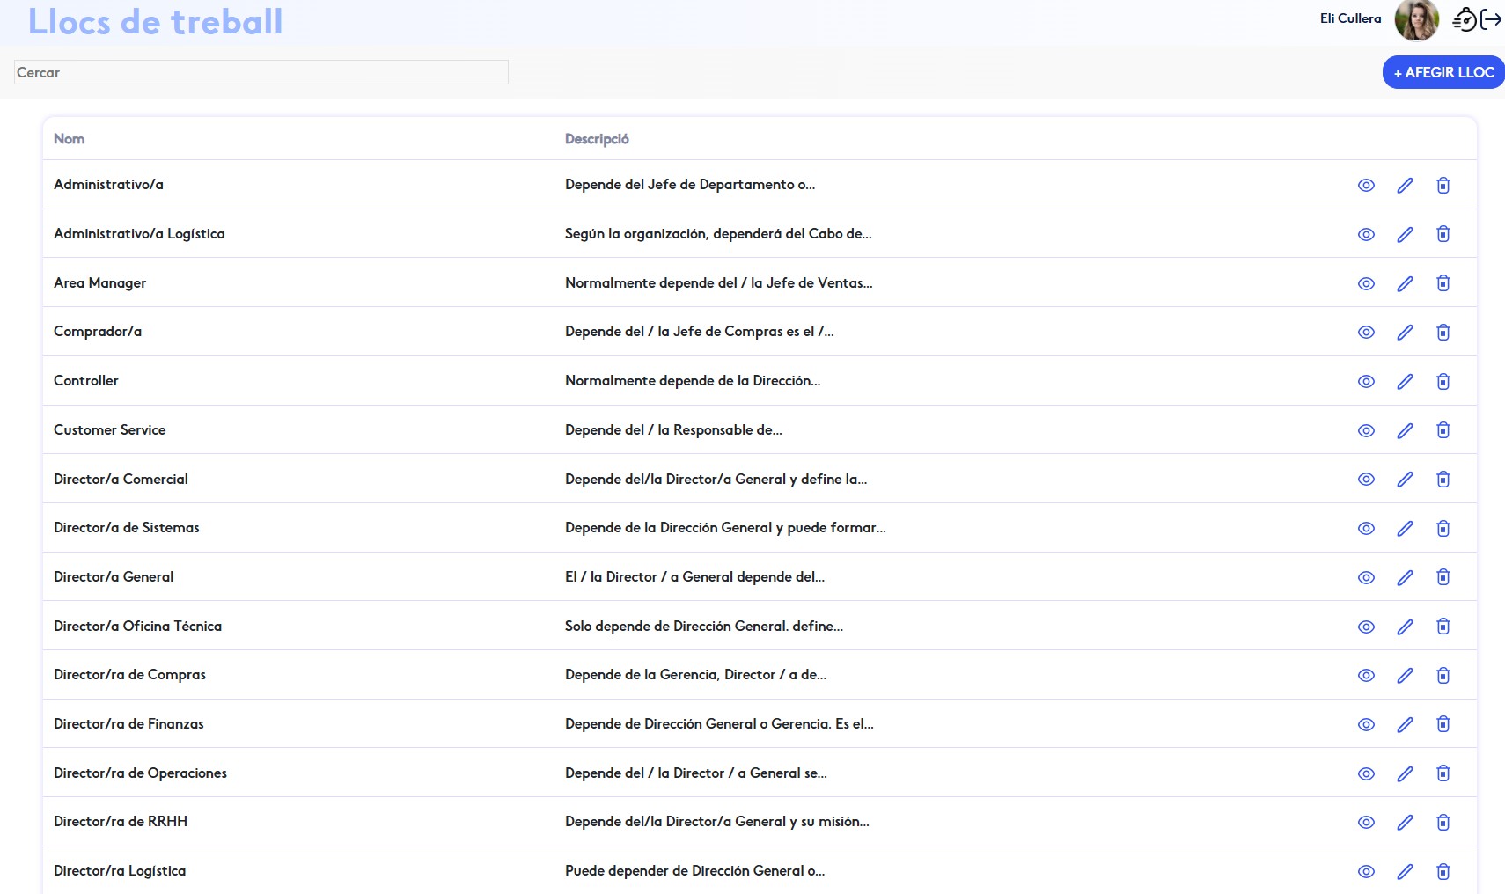The width and height of the screenshot is (1505, 894).
Task: Open Eli Cullera's profile avatar
Action: pos(1416,19)
